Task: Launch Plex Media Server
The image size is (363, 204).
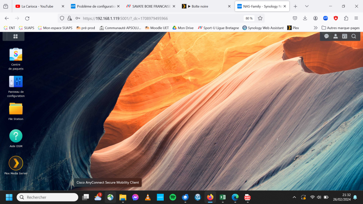Action: coord(16,166)
